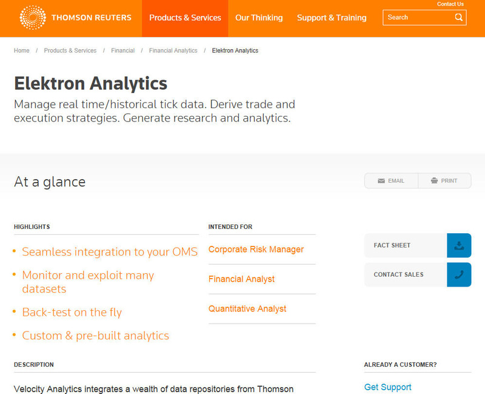Open the Corporate Risk Manager link

(256, 250)
